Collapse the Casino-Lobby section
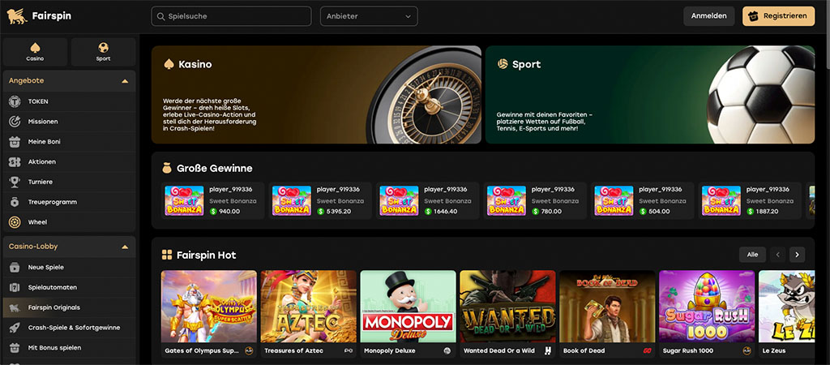This screenshot has width=830, height=365. point(125,247)
